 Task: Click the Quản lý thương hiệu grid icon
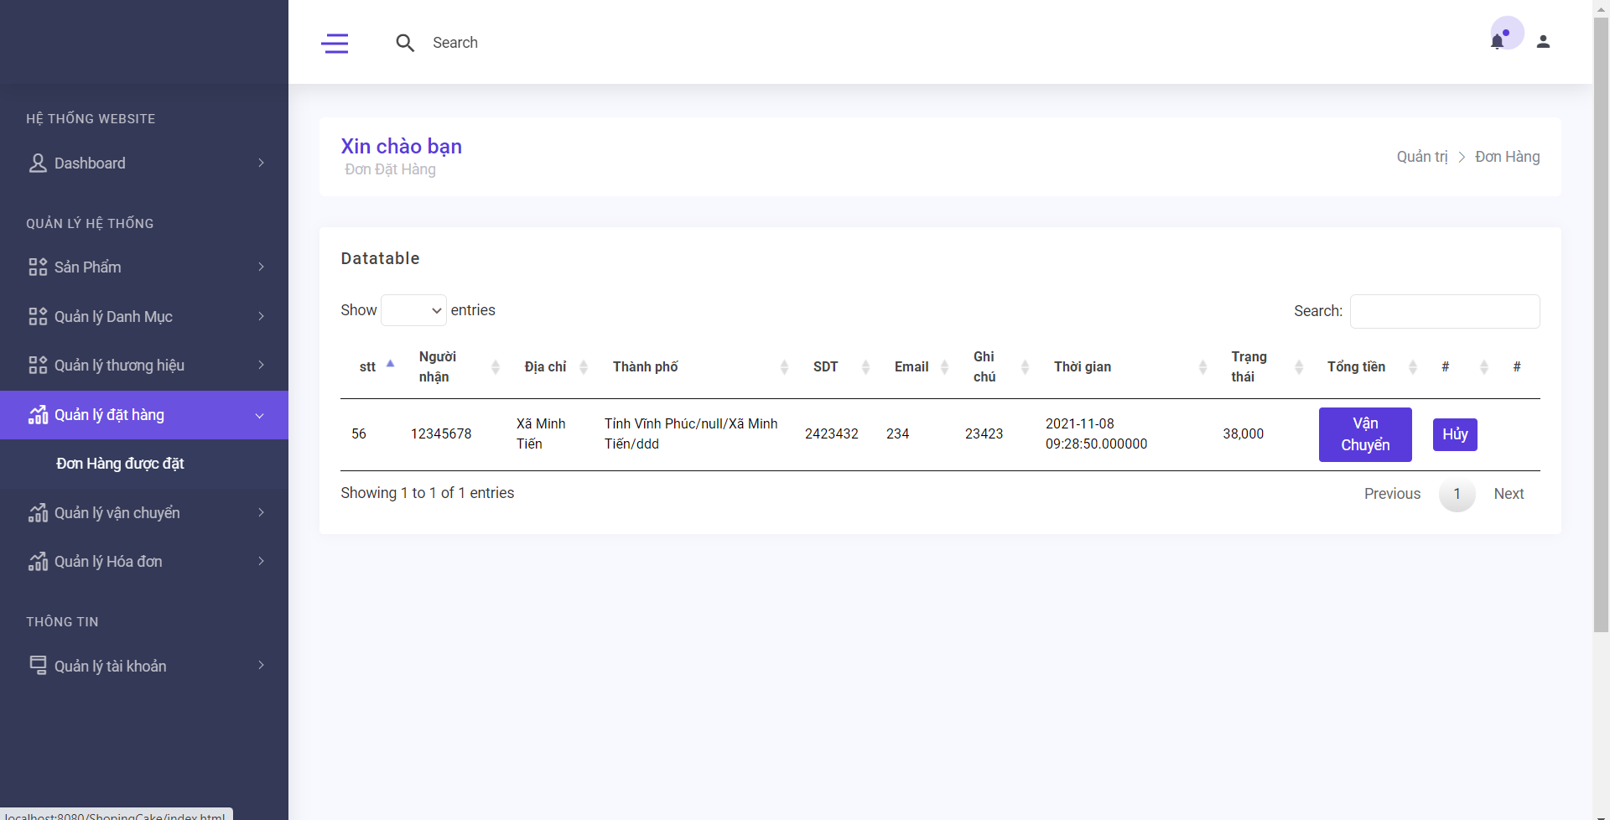coord(38,365)
